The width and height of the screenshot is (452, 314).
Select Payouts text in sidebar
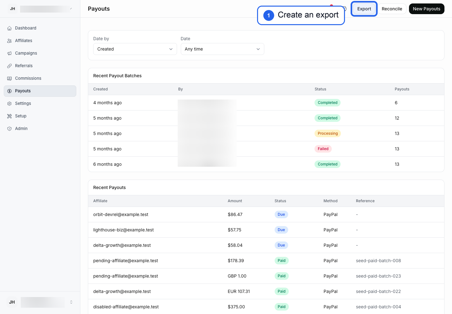click(x=23, y=91)
